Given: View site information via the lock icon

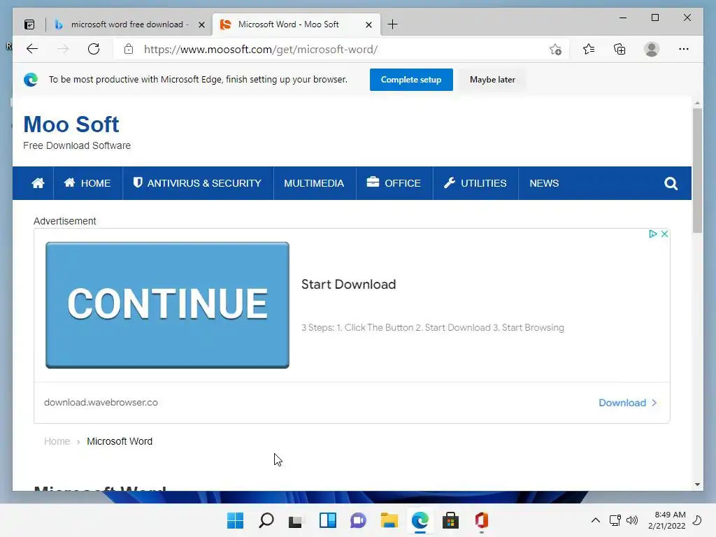Looking at the screenshot, I should click(x=129, y=49).
